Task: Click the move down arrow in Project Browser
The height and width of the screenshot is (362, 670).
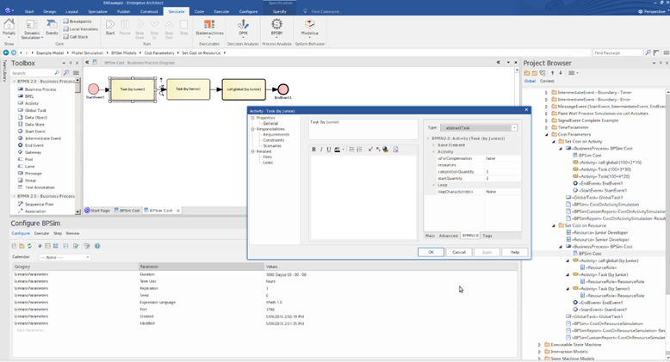Action: point(561,73)
